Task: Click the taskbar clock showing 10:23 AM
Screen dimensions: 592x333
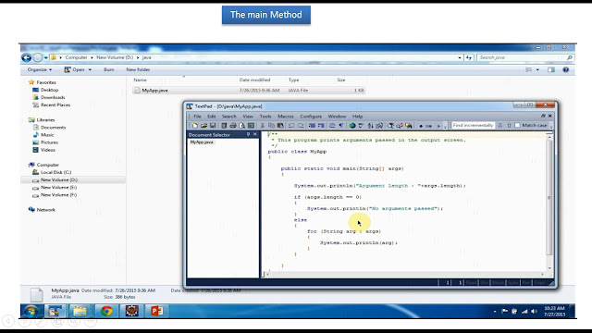Action: [x=554, y=311]
